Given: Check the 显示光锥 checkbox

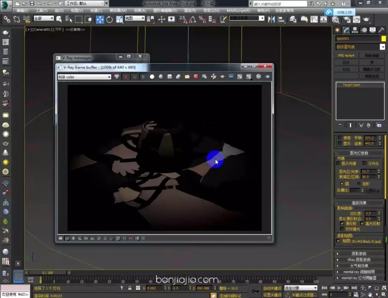Looking at the screenshot, I should (x=338, y=163).
